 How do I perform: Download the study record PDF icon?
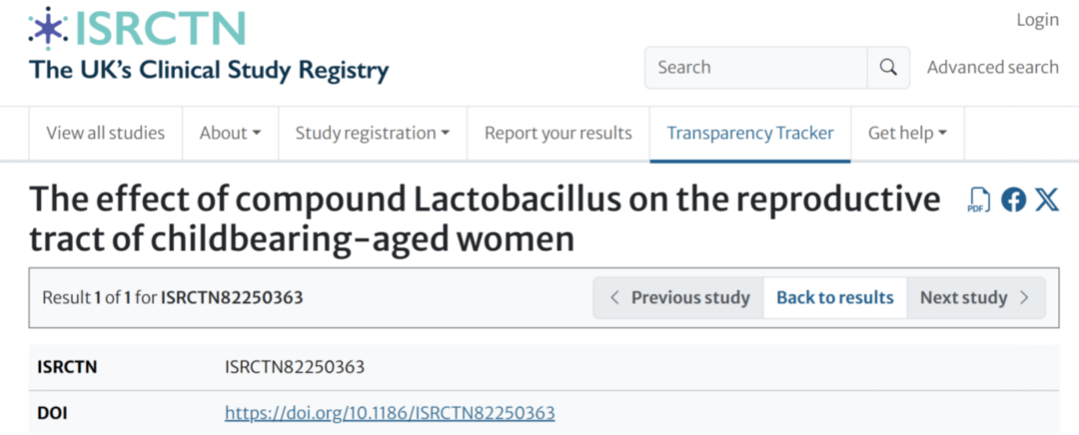pyautogui.click(x=978, y=200)
